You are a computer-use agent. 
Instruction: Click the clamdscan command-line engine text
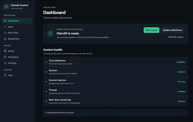point(63,74)
